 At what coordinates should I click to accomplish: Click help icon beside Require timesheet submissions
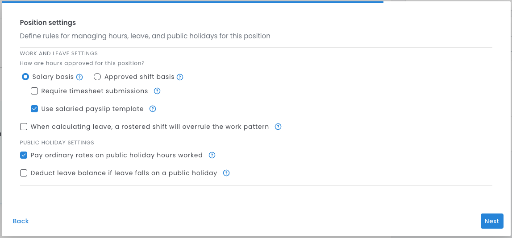pyautogui.click(x=157, y=91)
